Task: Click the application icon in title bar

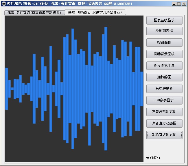Action: 4,4
